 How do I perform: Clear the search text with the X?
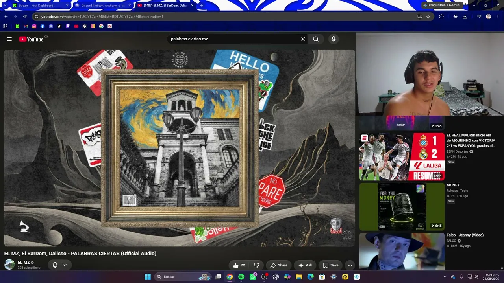tap(303, 39)
